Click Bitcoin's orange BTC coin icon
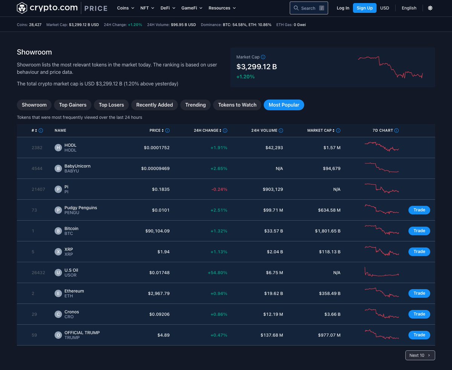This screenshot has height=370, width=452. [x=58, y=231]
